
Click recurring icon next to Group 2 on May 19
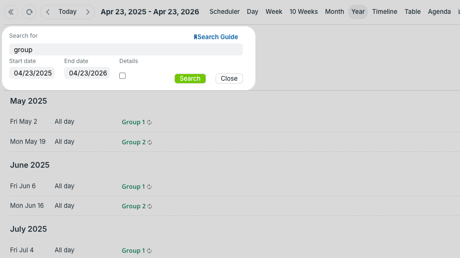pos(150,142)
